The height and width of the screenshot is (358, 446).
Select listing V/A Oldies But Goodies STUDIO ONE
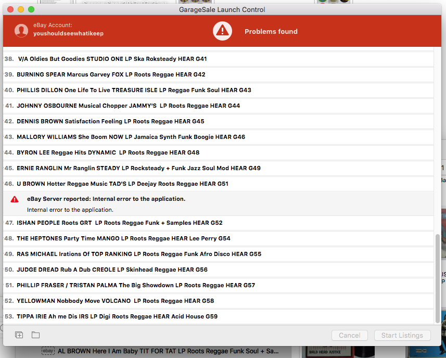tap(219, 59)
